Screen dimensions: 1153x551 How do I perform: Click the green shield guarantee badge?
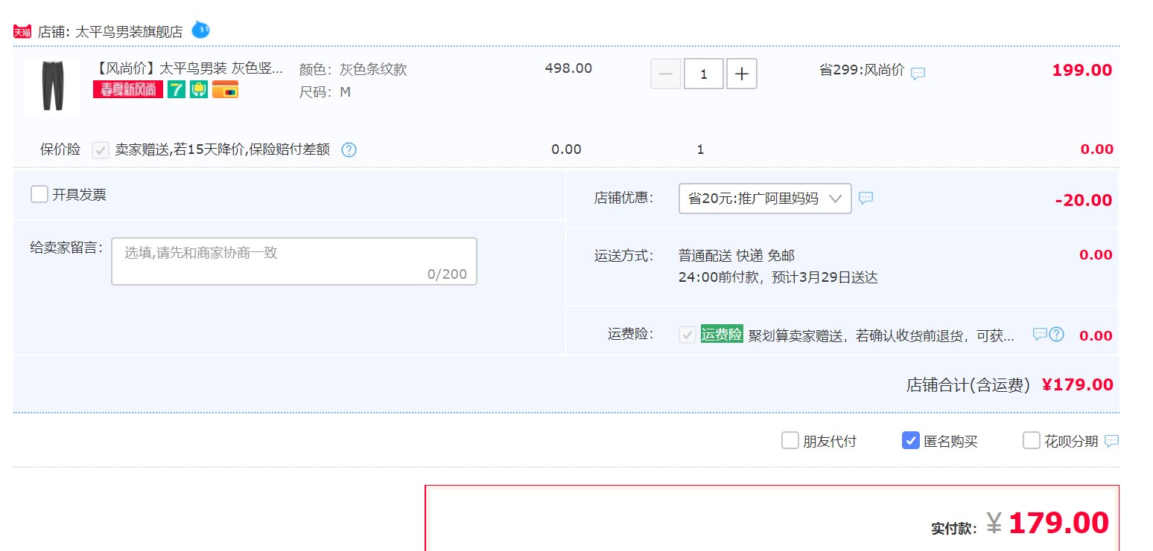point(199,90)
